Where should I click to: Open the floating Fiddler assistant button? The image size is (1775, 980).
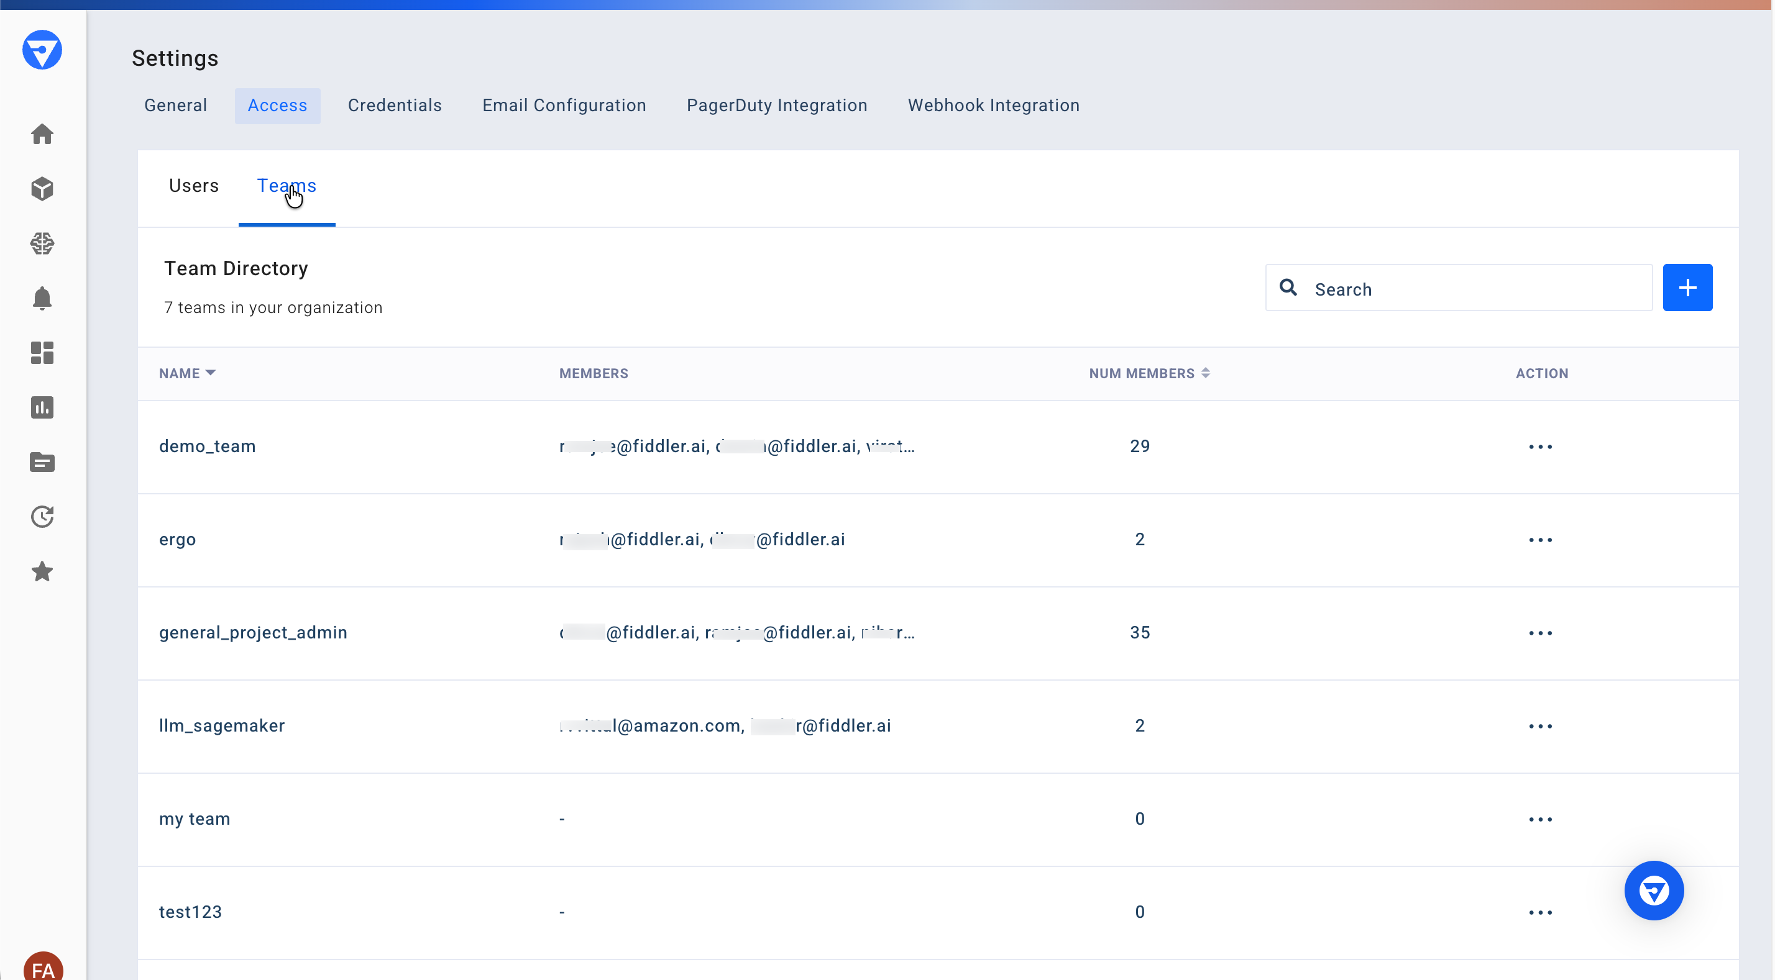pyautogui.click(x=1654, y=891)
